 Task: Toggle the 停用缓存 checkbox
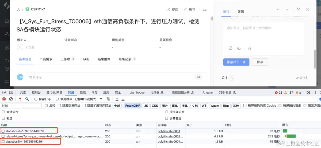(x=57, y=99)
